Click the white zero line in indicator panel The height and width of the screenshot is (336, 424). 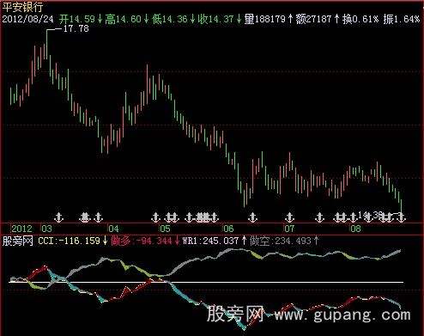point(206,282)
